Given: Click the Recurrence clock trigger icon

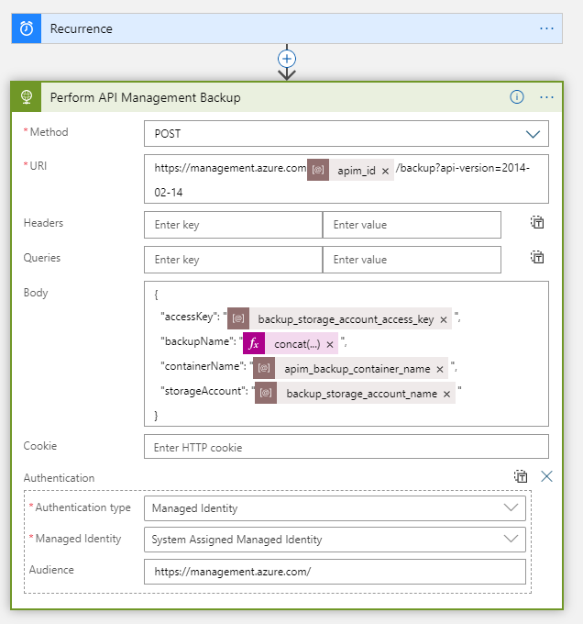Looking at the screenshot, I should point(27,28).
